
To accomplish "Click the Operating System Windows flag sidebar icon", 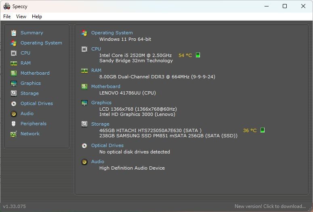I will coord(14,43).
